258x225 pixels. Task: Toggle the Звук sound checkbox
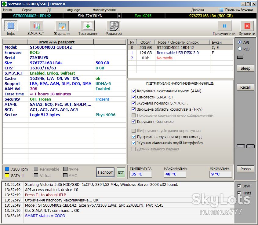click(x=239, y=186)
